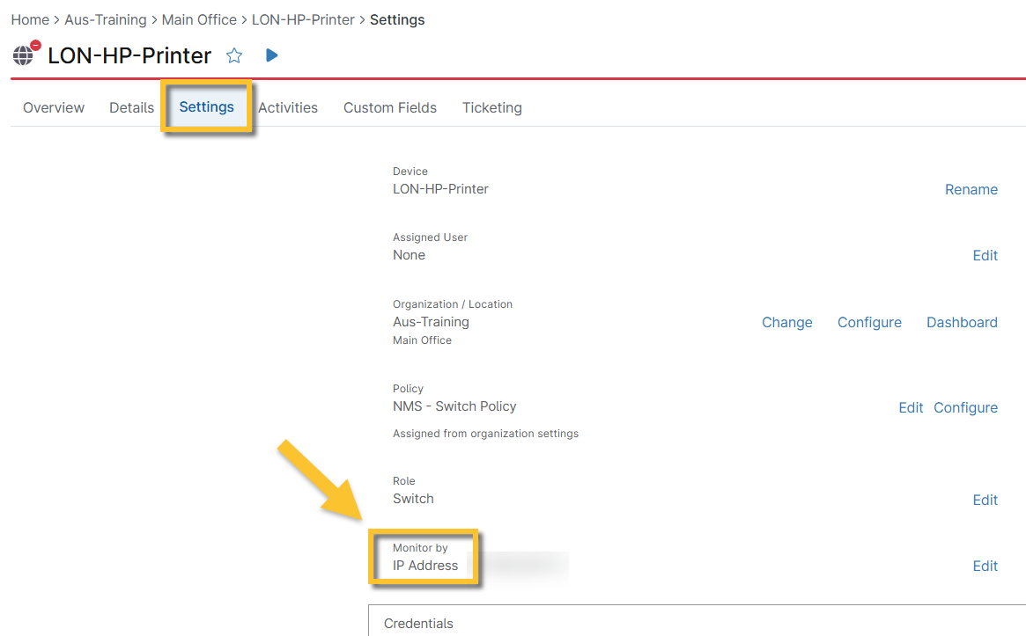This screenshot has height=636, width=1026.
Task: Edit the Switch role
Action: pyautogui.click(x=985, y=500)
